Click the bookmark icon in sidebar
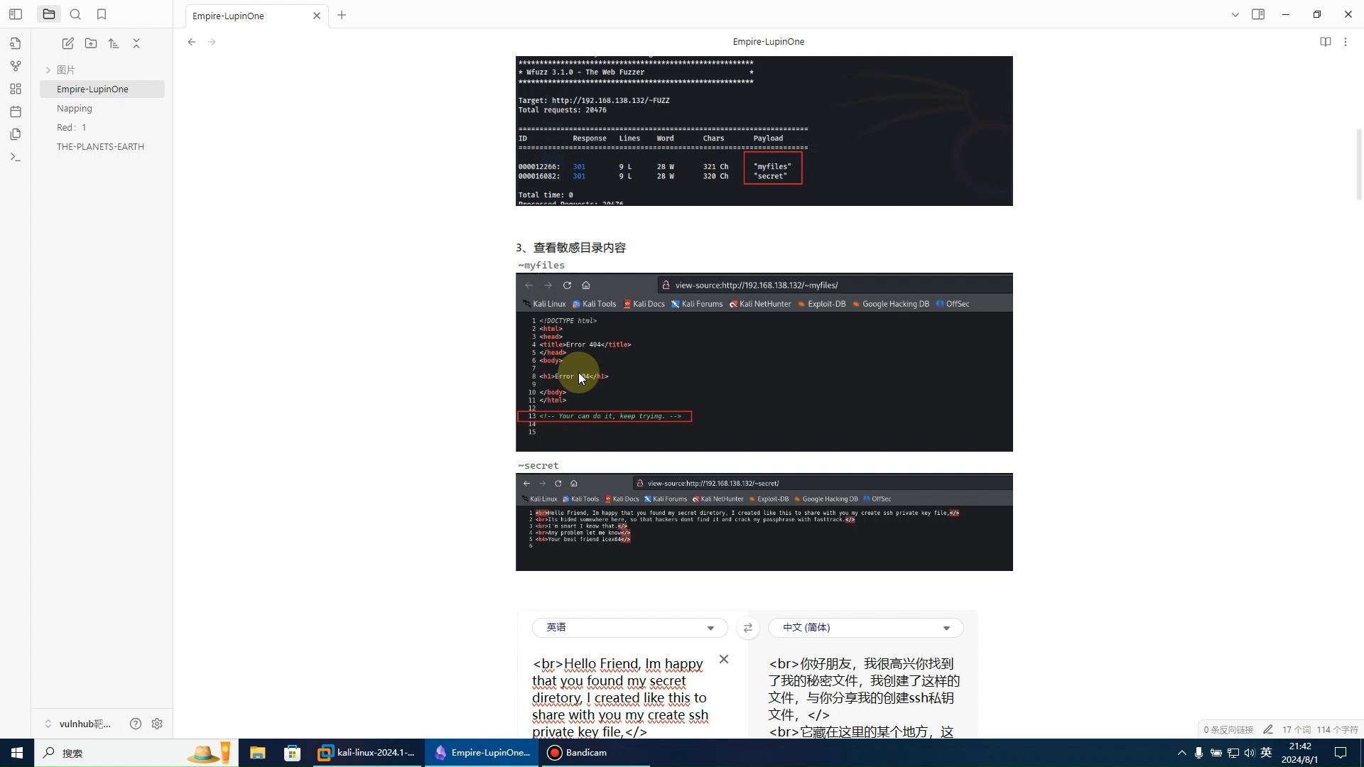Screen dimensions: 1364x767 click(101, 14)
